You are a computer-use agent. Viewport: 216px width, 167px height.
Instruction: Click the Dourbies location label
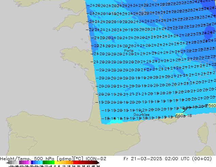tap(141, 115)
